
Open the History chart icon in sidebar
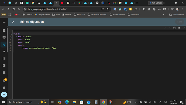4,65
